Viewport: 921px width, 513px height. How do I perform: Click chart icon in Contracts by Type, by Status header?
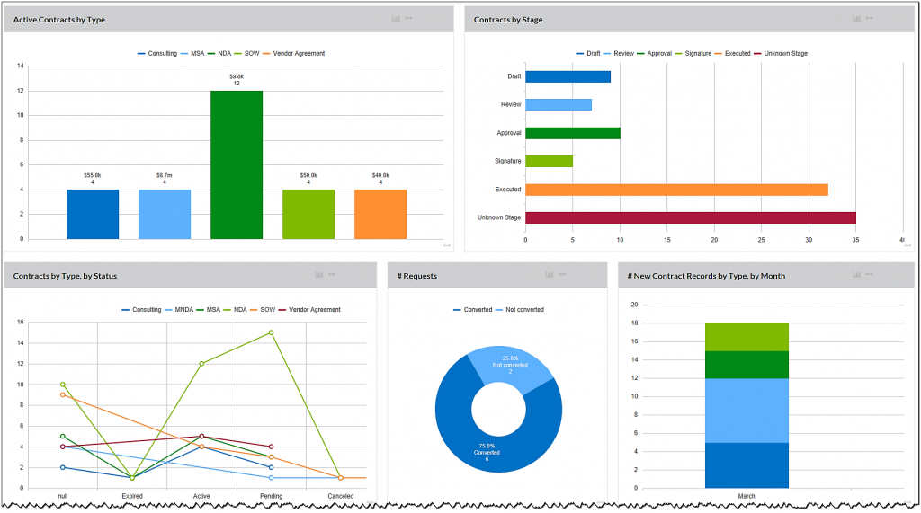319,275
